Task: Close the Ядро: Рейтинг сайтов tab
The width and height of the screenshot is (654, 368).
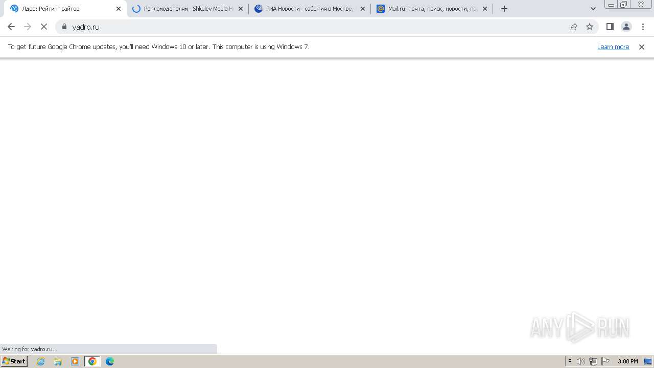Action: (x=119, y=9)
